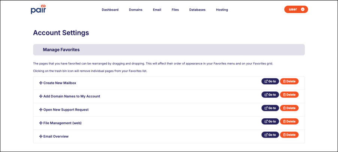Select Dashboard in the top navigation
The width and height of the screenshot is (338, 152).
tap(110, 10)
